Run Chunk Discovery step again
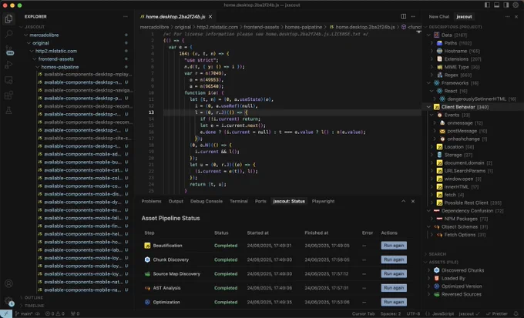Viewport: 524px width, 318px height. click(394, 259)
